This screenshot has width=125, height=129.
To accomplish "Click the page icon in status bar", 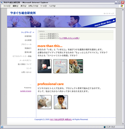I will 2,127.
